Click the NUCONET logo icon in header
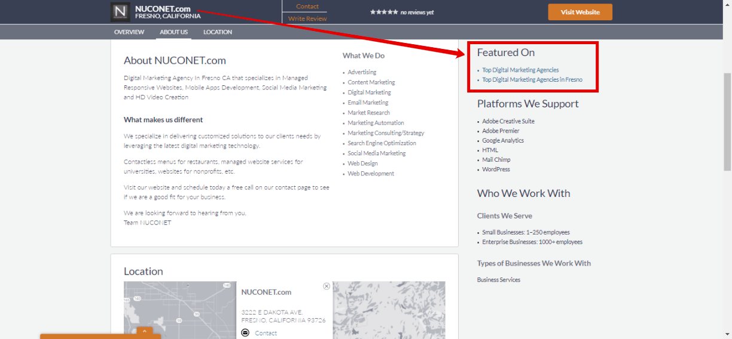This screenshot has height=339, width=732. click(120, 12)
